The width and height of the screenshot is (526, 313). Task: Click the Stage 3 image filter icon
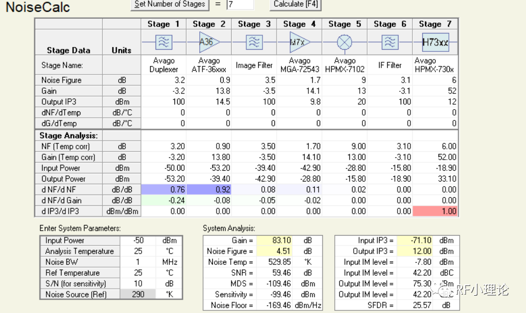click(254, 42)
